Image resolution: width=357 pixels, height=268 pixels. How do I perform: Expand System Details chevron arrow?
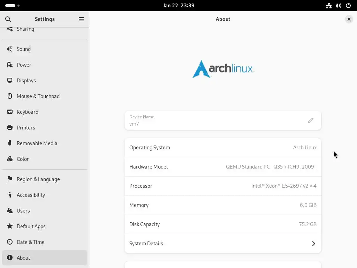[313, 244]
